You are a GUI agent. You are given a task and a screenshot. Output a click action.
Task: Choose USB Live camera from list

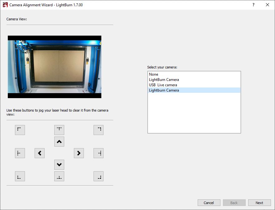click(x=194, y=85)
